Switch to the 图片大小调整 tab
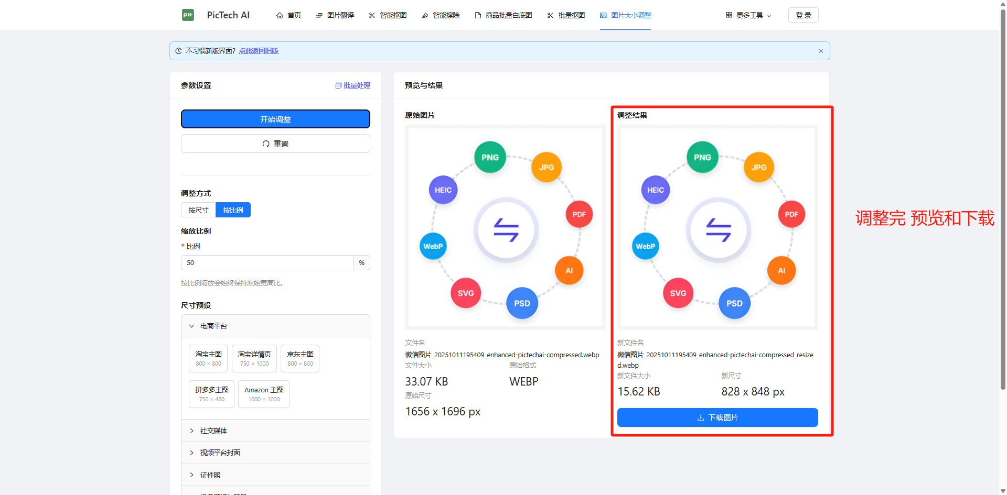The width and height of the screenshot is (1007, 495). tap(625, 15)
